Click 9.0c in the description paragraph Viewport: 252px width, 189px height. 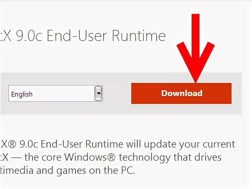(x=29, y=144)
